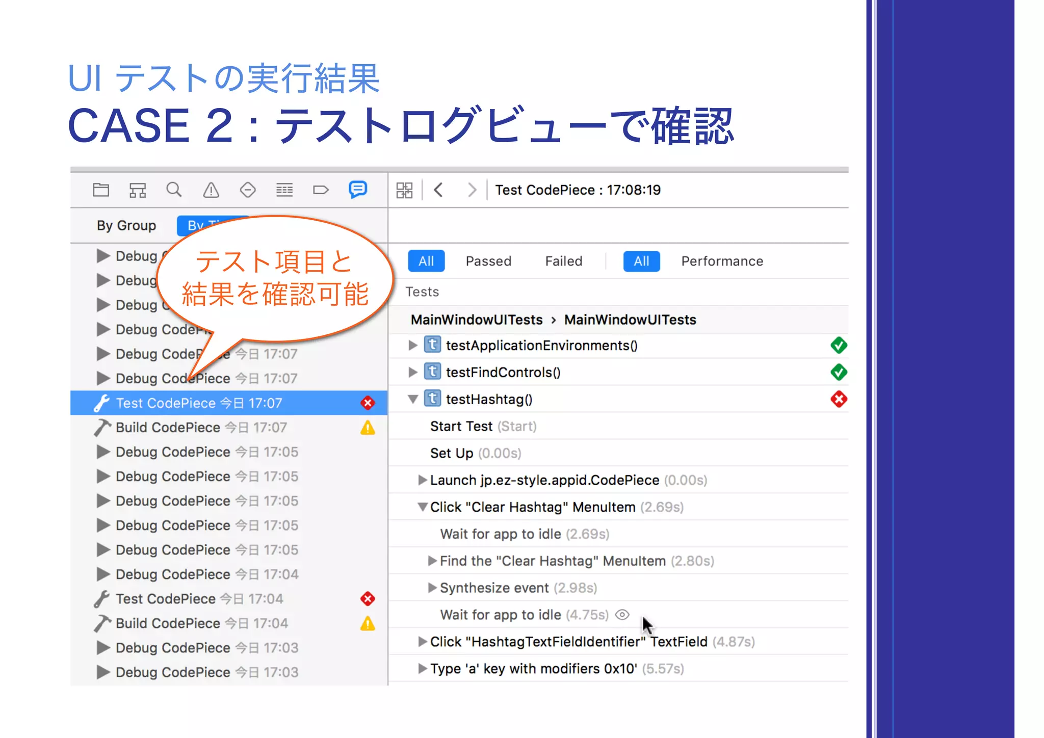This screenshot has height=738, width=1044.
Task: Open the Test navigator diamond icon
Action: point(248,190)
